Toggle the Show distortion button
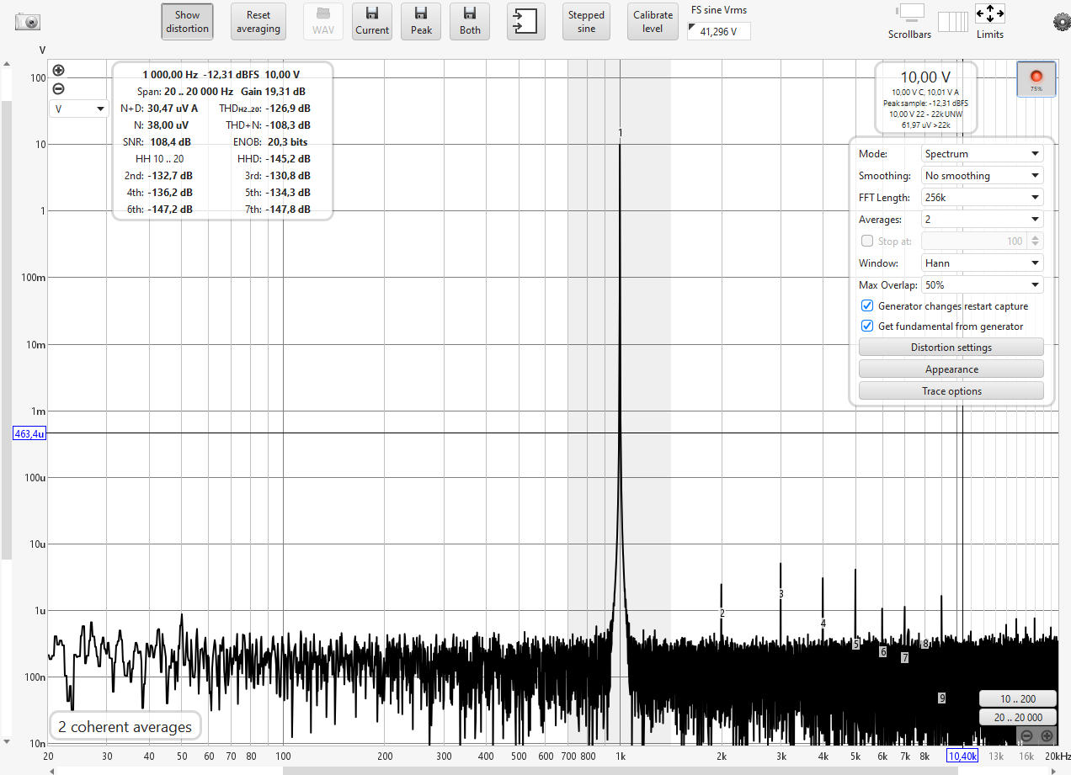 (x=187, y=22)
